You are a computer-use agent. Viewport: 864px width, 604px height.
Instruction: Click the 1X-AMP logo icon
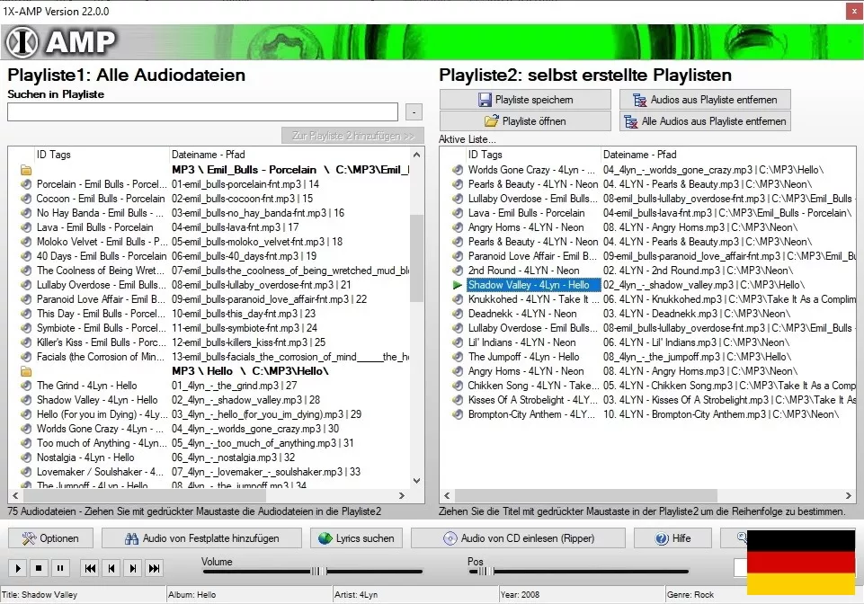tap(22, 42)
